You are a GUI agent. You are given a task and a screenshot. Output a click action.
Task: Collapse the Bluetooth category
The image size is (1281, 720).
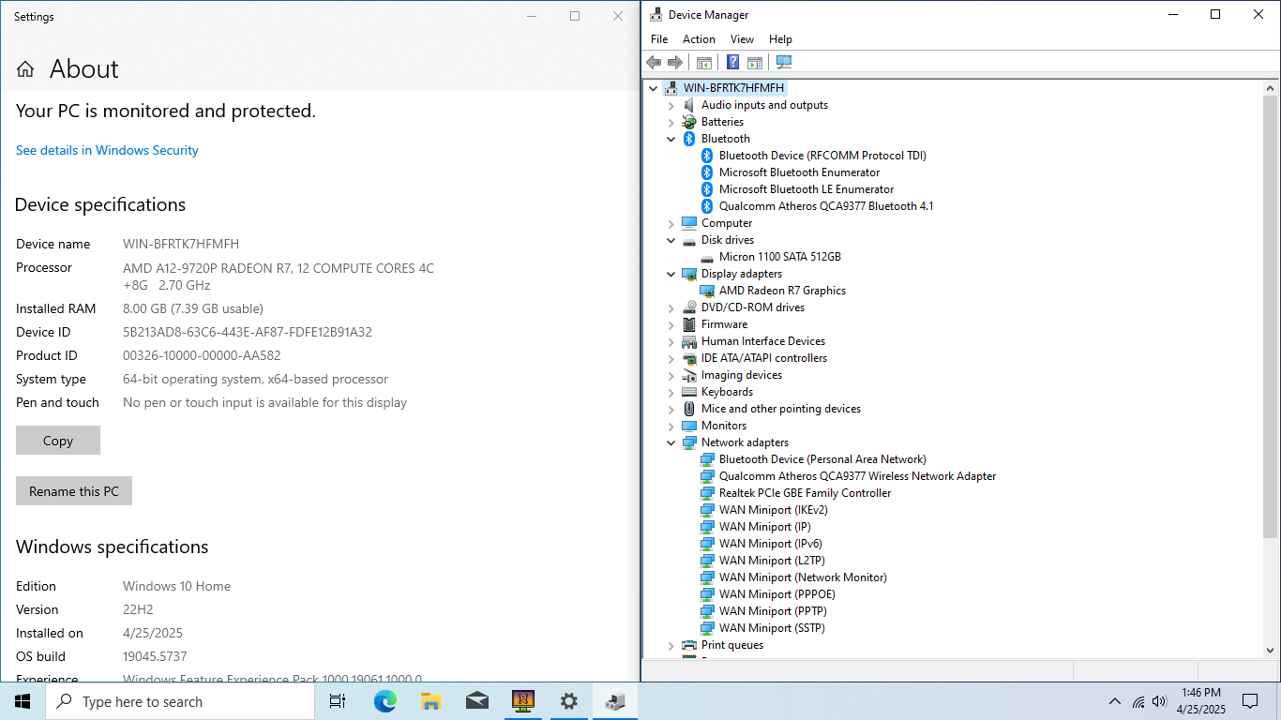671,139
